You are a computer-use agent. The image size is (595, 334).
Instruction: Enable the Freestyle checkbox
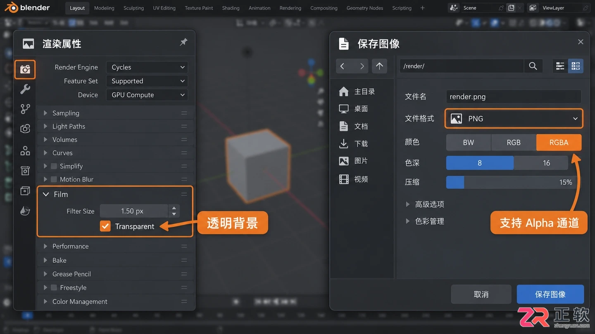click(54, 287)
